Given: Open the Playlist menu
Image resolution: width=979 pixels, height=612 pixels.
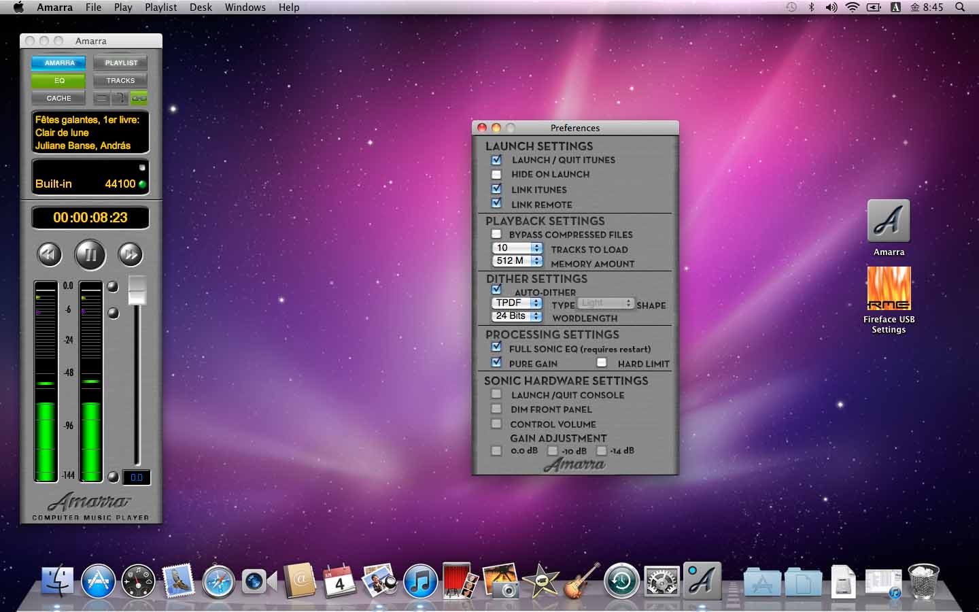Looking at the screenshot, I should tap(160, 7).
